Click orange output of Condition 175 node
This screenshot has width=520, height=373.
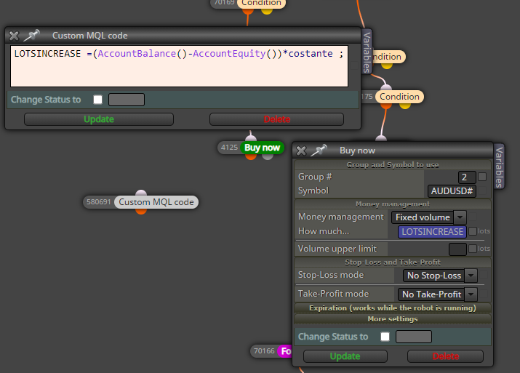pyautogui.click(x=386, y=105)
